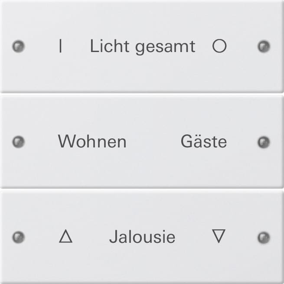Click the left LED on the Licht gesamt rocker
Screen dimensions: 284x284
19,46
